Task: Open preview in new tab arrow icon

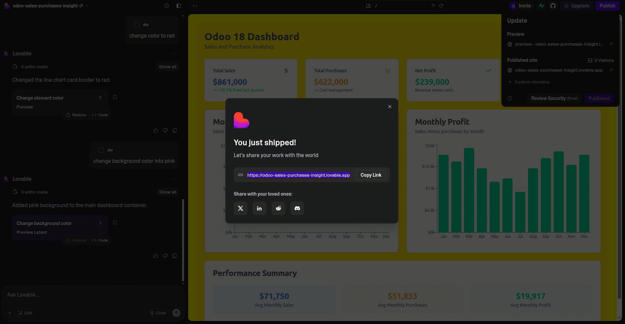Action: (x=433, y=6)
